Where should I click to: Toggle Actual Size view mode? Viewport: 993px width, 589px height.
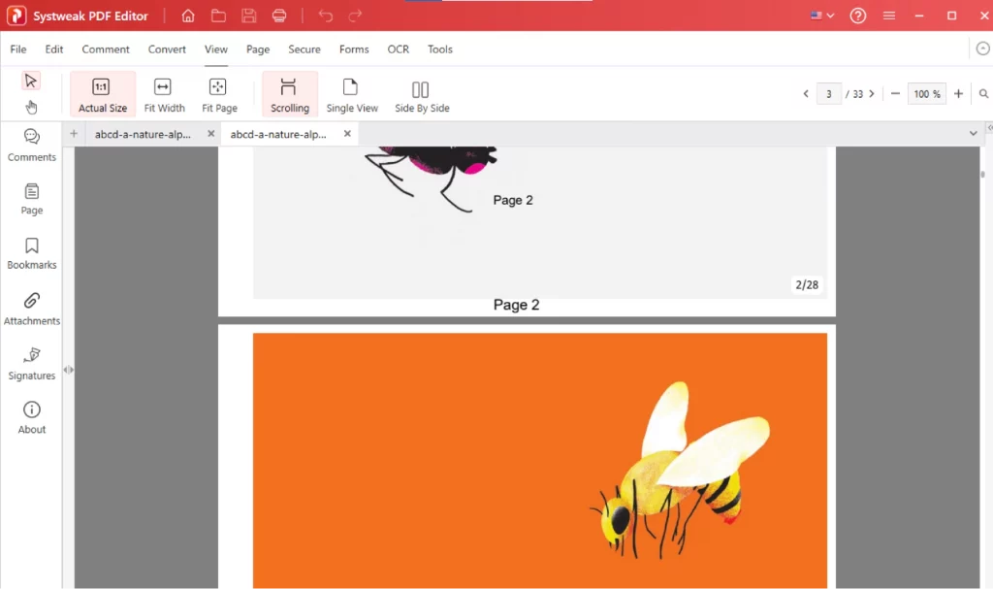click(x=103, y=95)
